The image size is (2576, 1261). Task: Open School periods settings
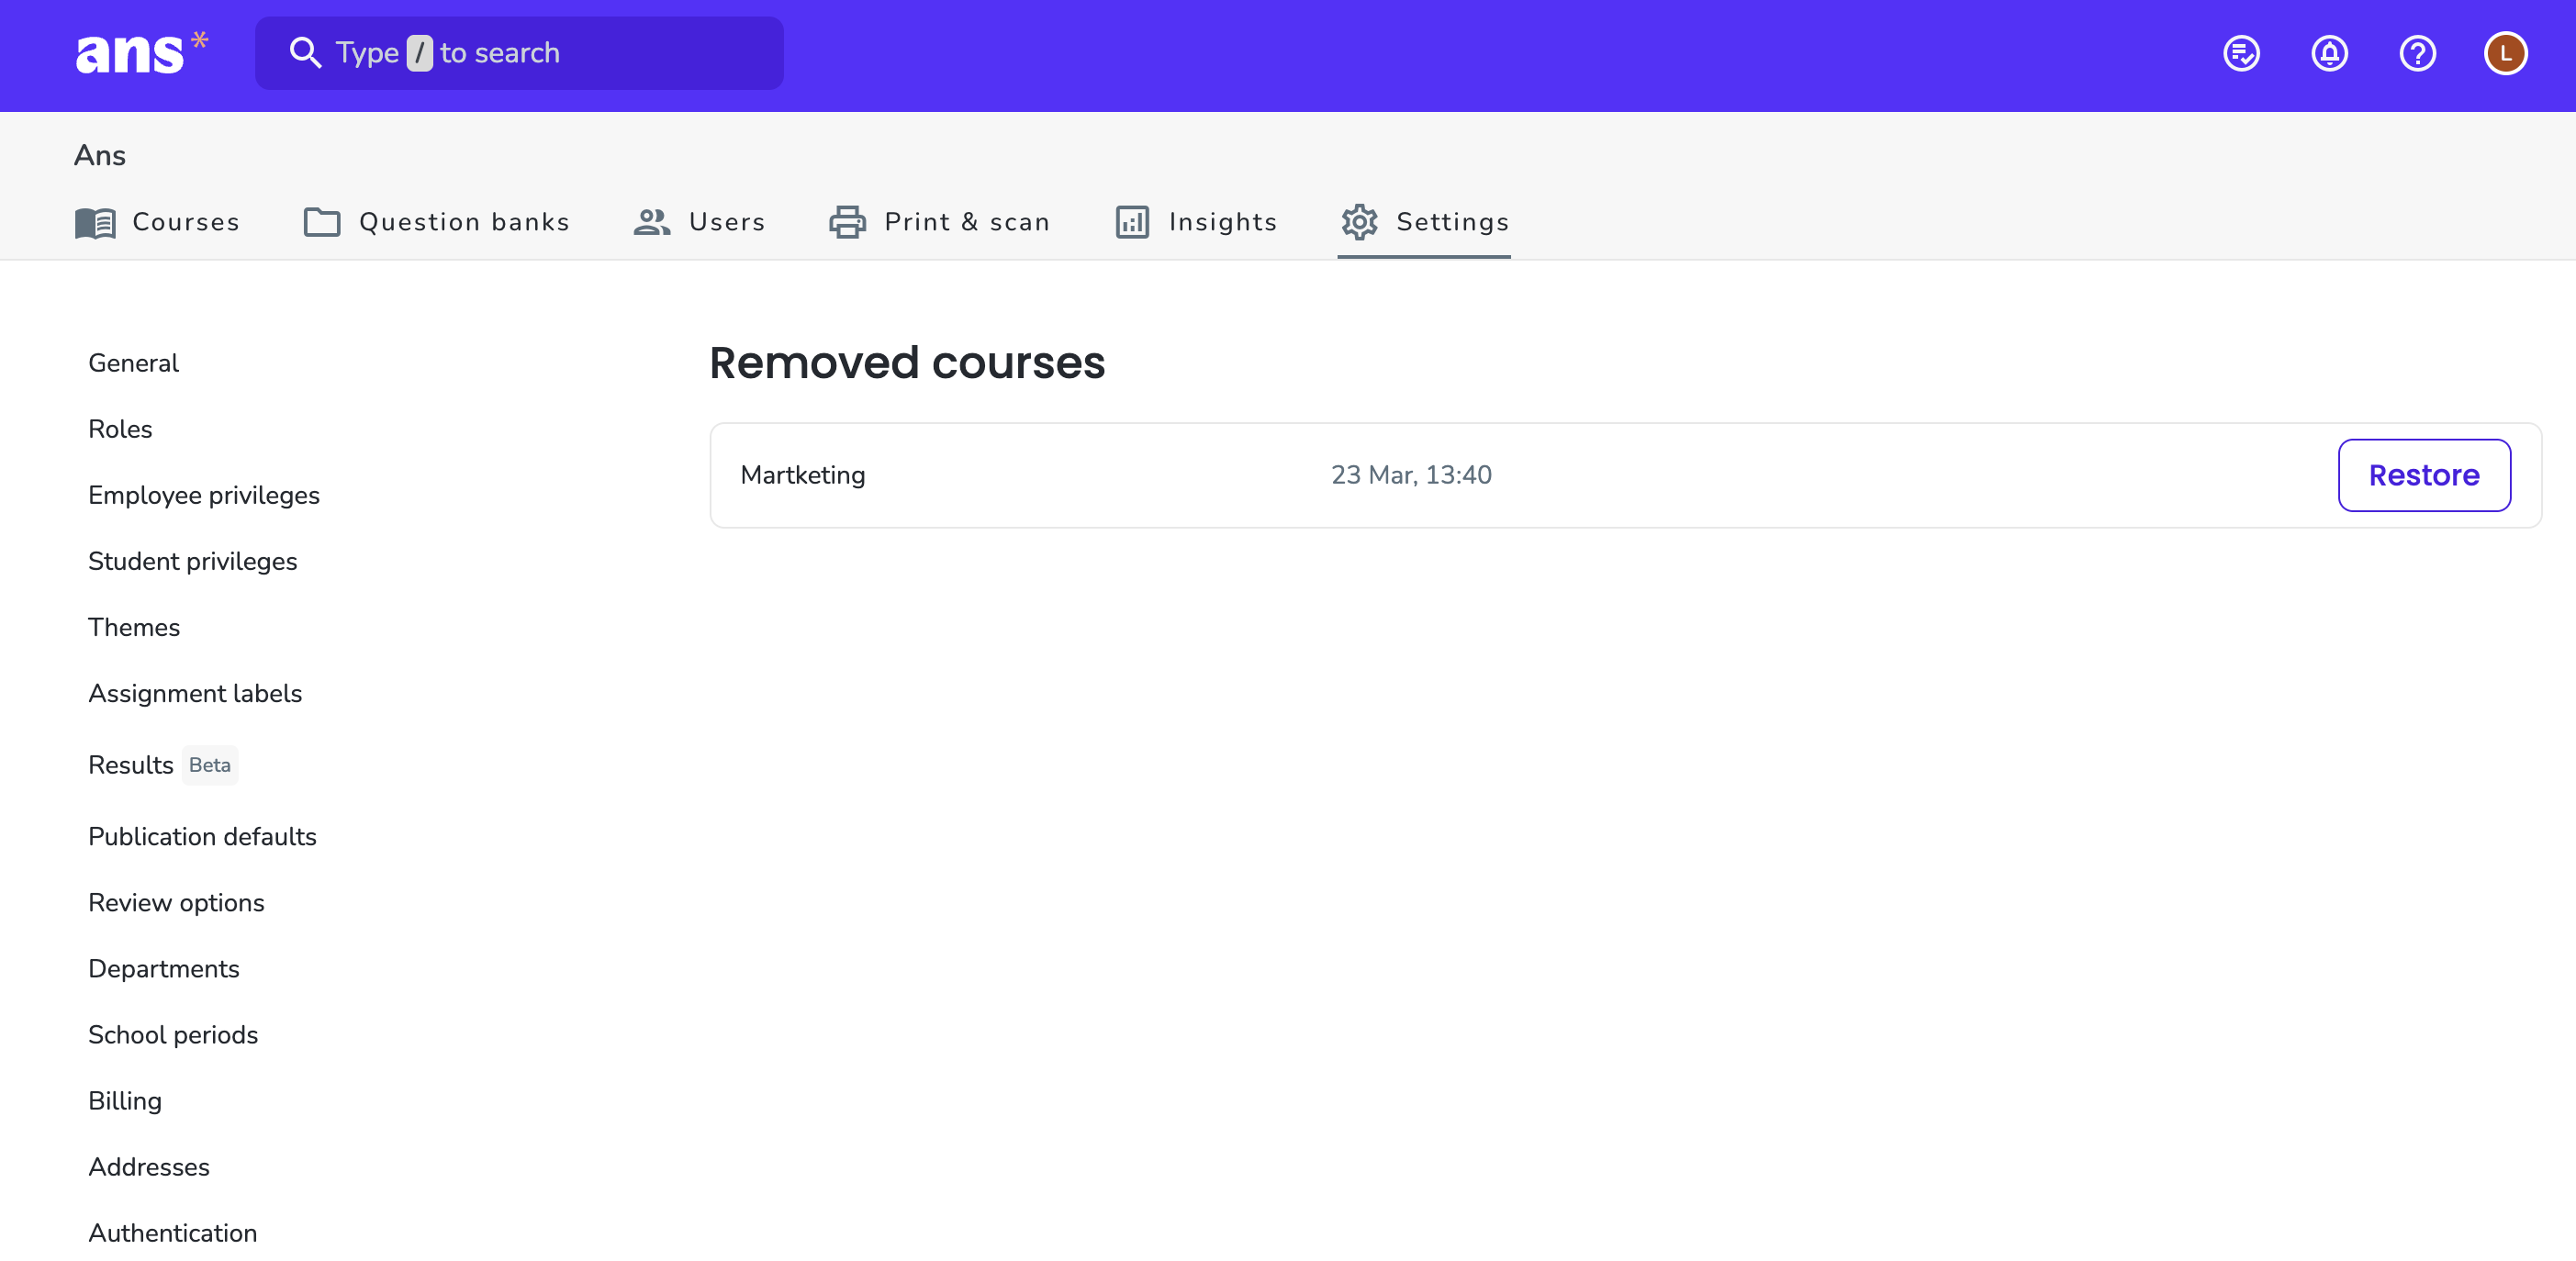click(173, 1034)
